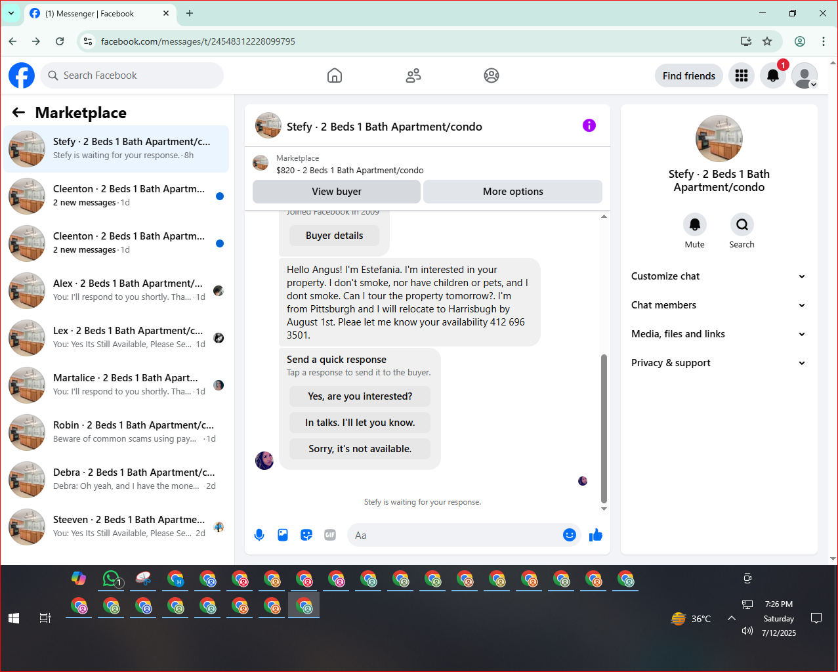Click the More options button

pos(513,192)
